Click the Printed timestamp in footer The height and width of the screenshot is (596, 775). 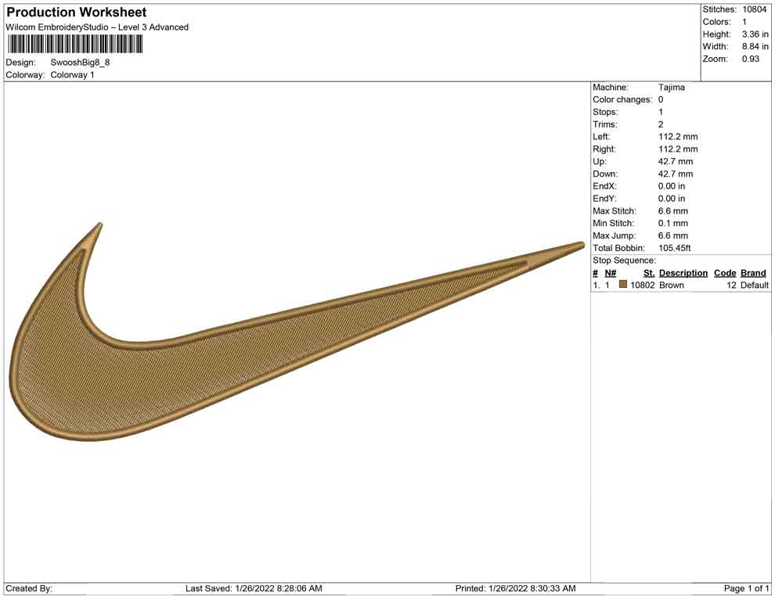[x=515, y=588]
